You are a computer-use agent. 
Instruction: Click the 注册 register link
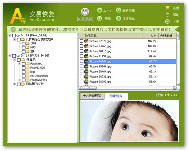click(x=176, y=8)
